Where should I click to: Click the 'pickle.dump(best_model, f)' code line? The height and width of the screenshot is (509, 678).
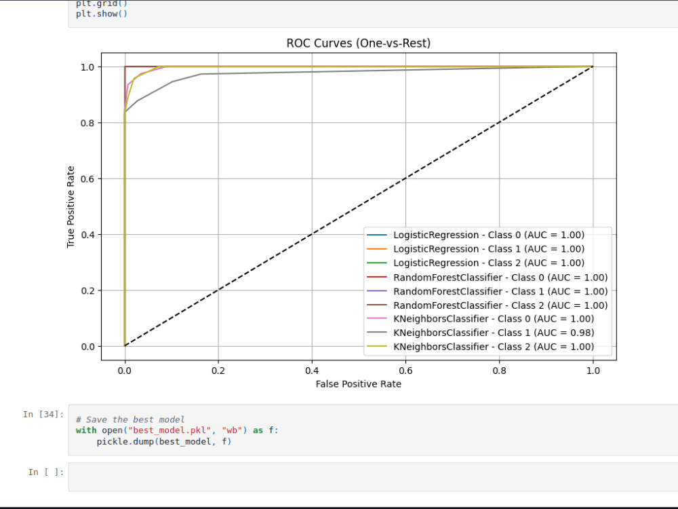164,442
